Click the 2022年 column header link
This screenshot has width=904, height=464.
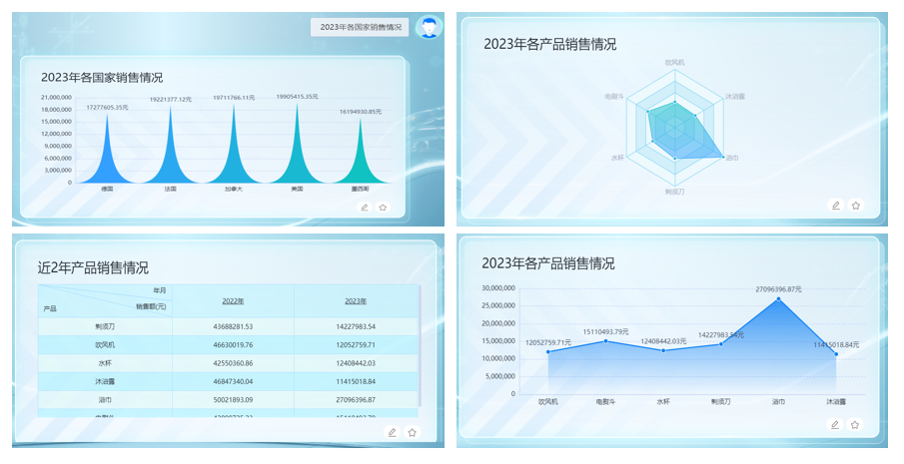[233, 301]
